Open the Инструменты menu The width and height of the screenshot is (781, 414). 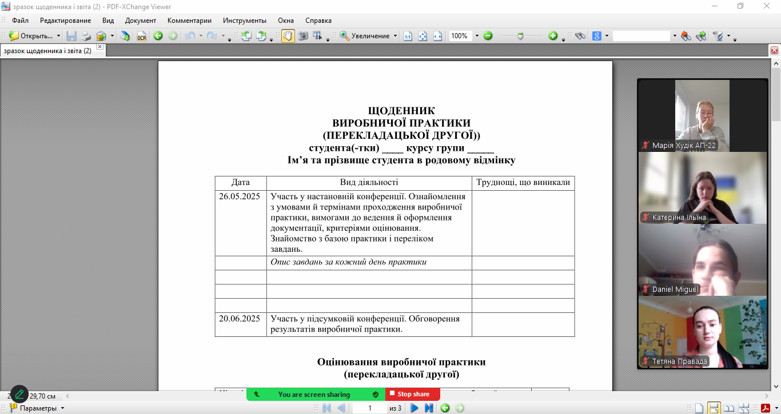(x=245, y=21)
